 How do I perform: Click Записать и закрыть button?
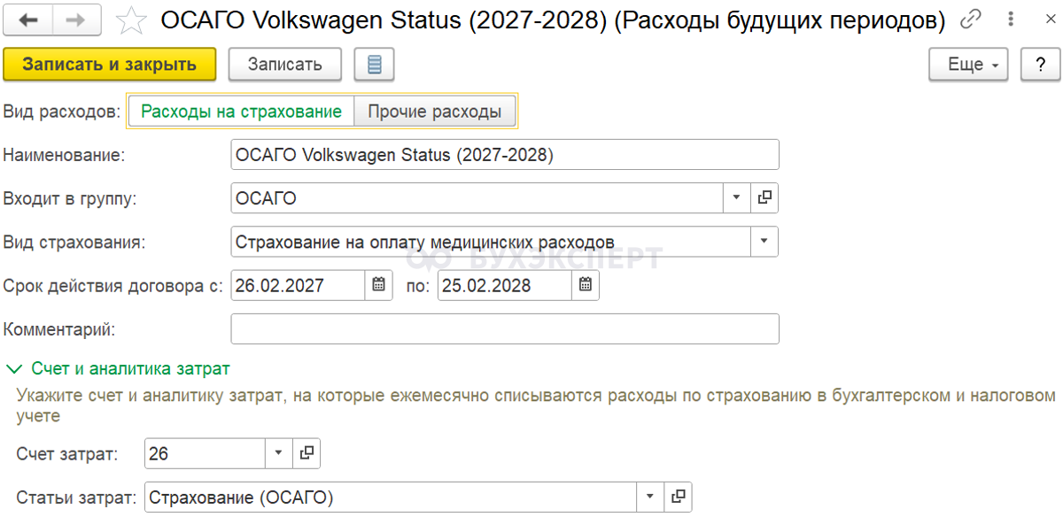[x=110, y=65]
